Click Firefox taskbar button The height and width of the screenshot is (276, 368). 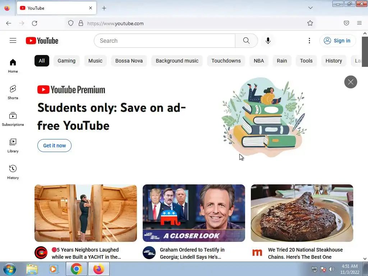pyautogui.click(x=98, y=269)
